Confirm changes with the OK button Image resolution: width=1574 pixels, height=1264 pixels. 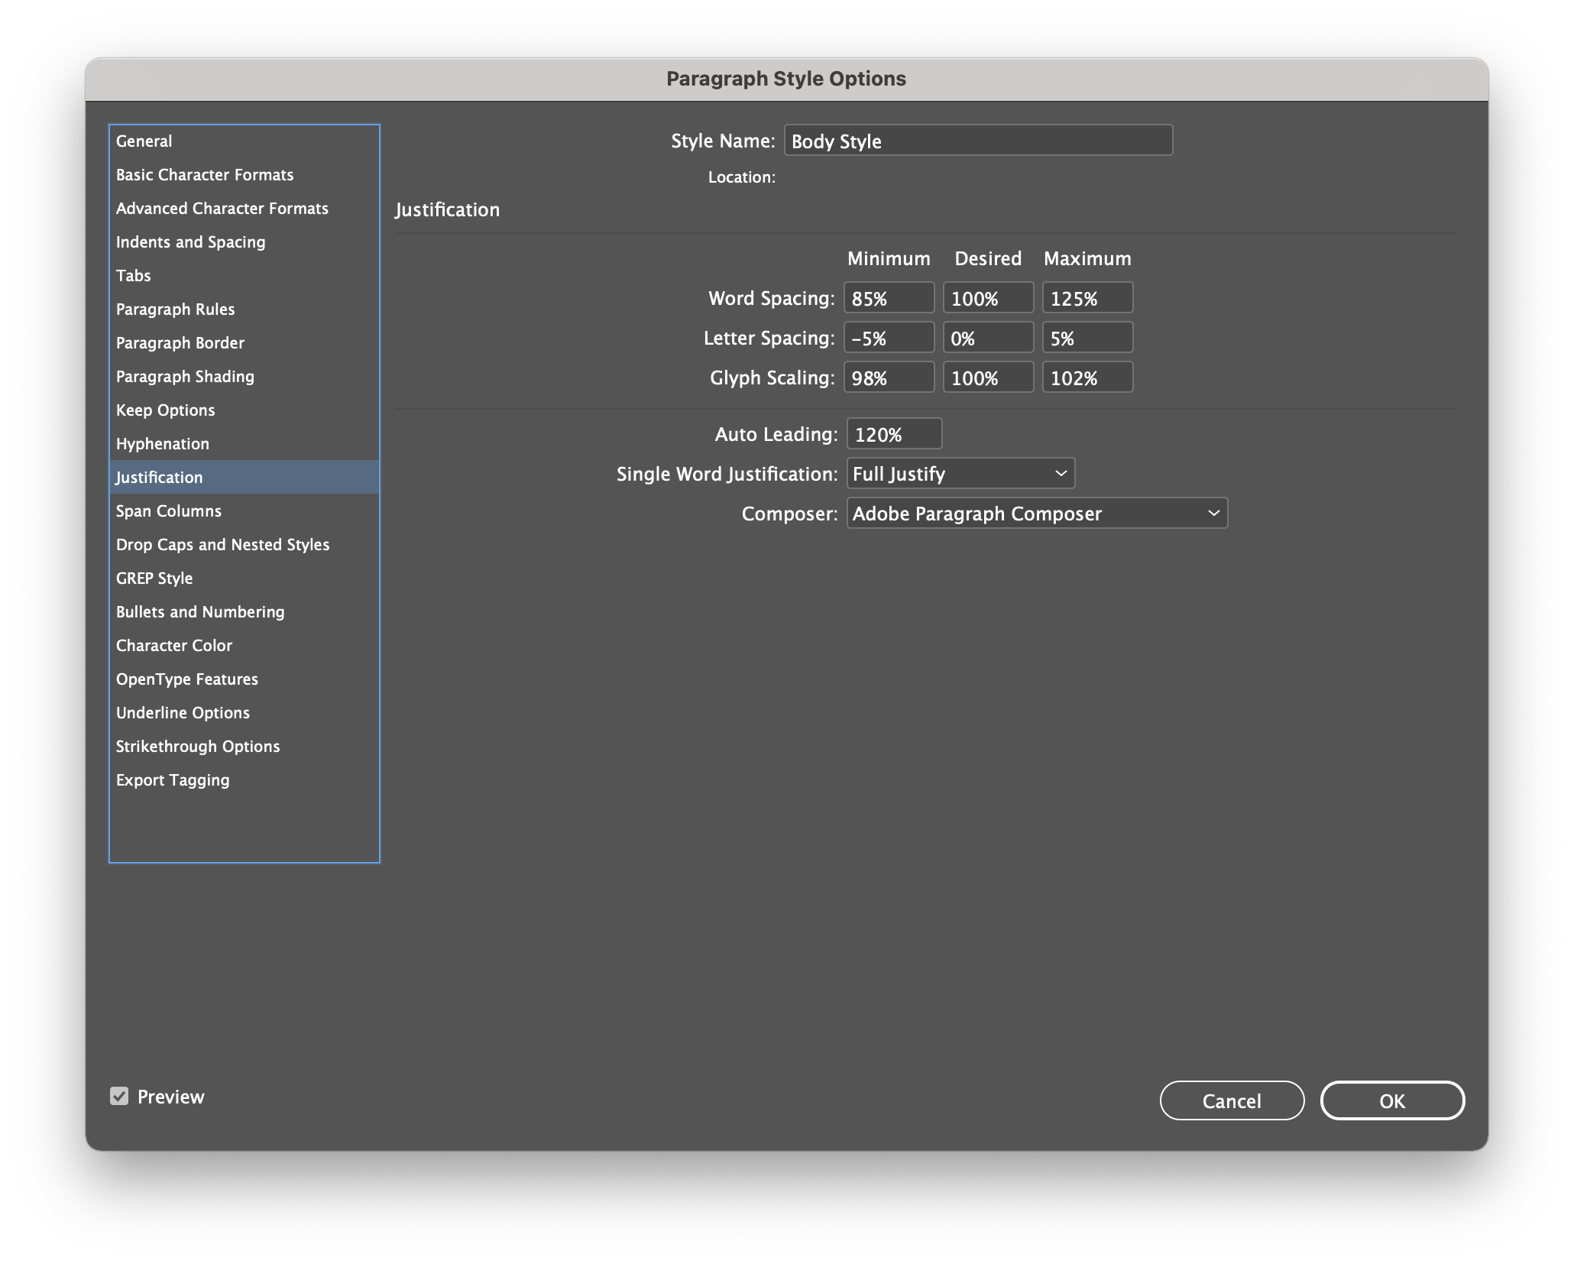coord(1392,1100)
